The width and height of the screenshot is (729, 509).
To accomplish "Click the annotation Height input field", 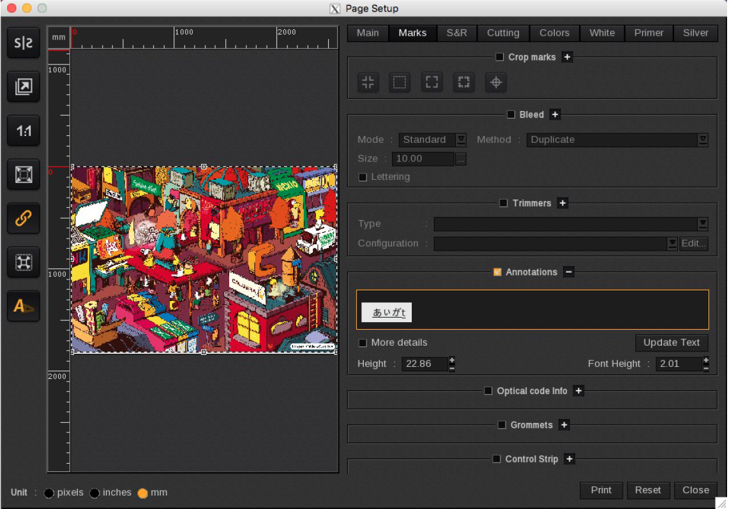I will (x=424, y=364).
